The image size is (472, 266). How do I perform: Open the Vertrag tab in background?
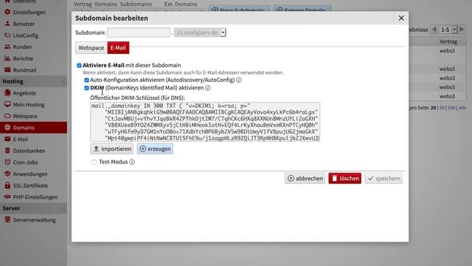[x=83, y=4]
